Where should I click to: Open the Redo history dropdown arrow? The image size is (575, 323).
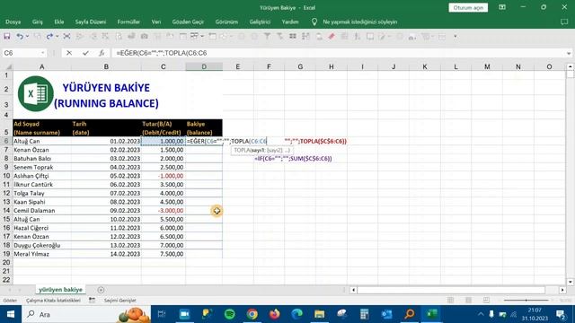coord(57,36)
